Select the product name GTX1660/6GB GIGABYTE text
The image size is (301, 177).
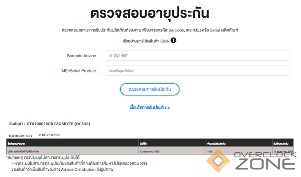(58, 124)
